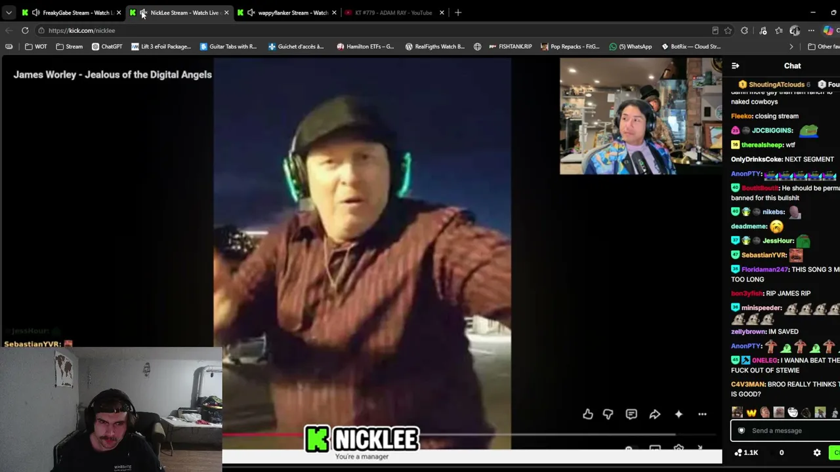Click the channel points 1.1K icon

point(746,452)
